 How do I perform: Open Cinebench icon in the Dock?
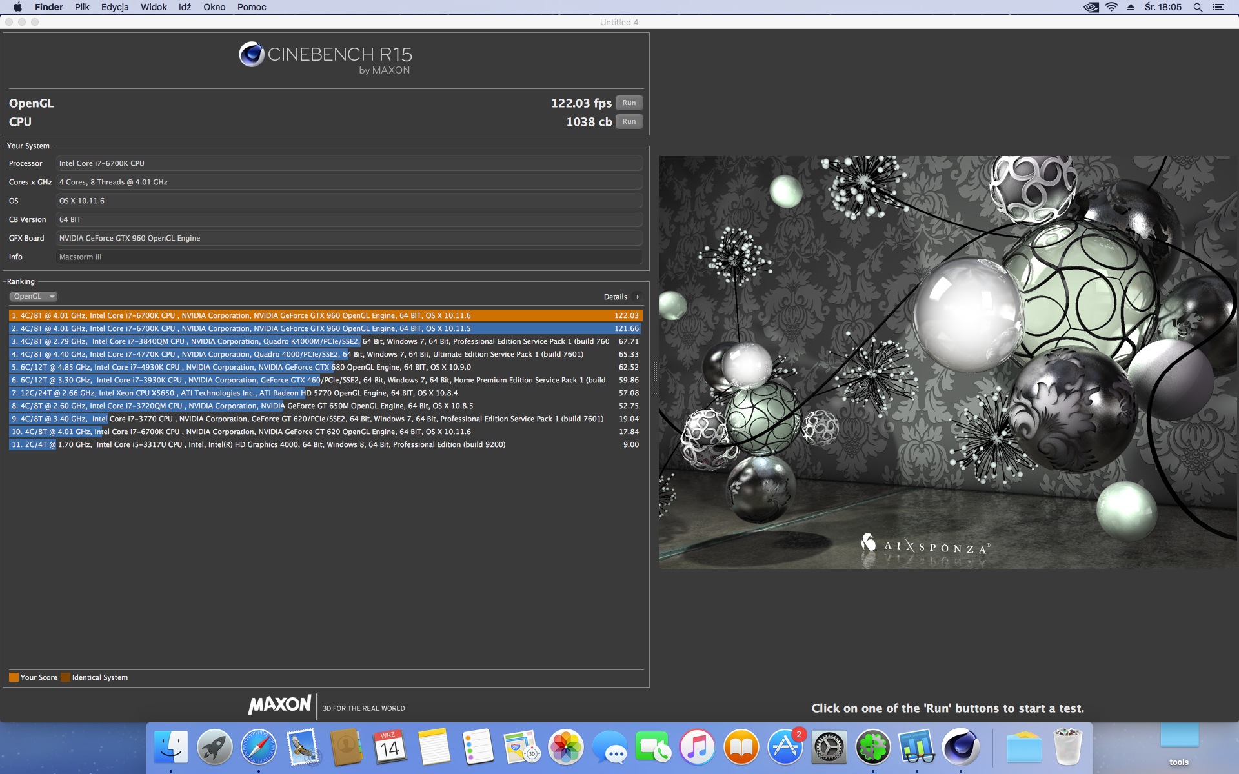click(960, 748)
